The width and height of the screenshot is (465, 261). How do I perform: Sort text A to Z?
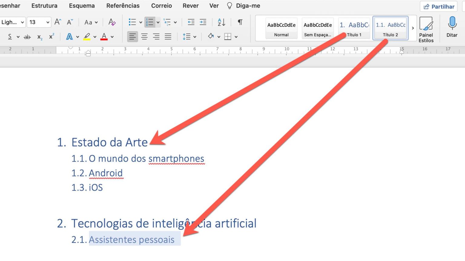pyautogui.click(x=221, y=22)
